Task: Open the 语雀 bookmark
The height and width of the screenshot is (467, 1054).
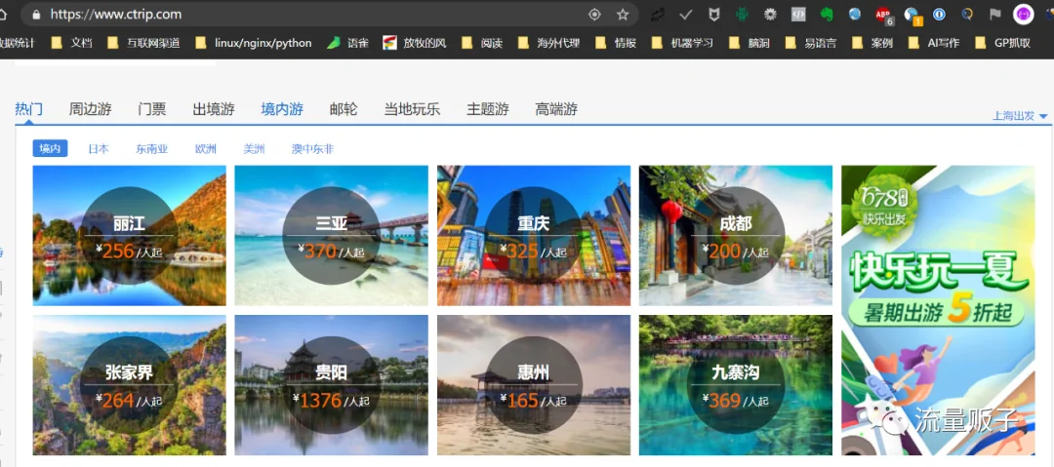Action: click(347, 43)
